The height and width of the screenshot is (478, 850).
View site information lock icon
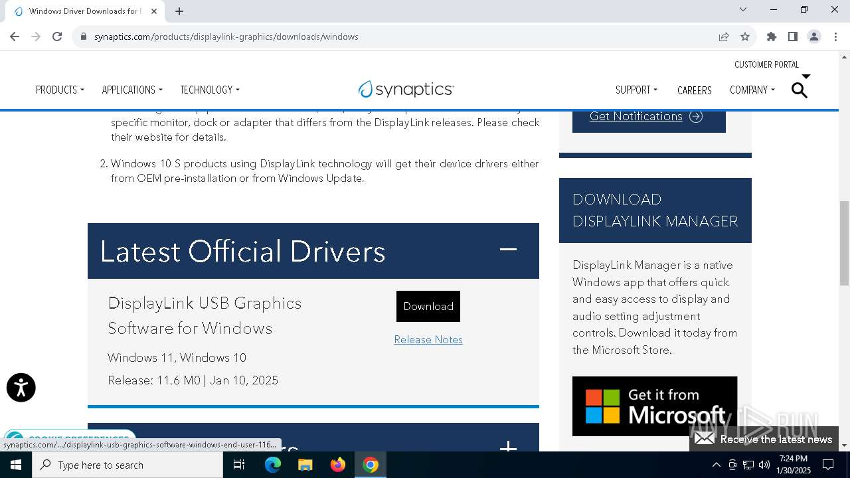[x=83, y=37]
